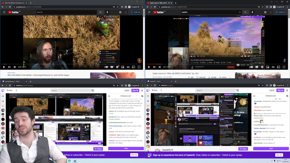
Task: Enable miniplayer in Asmongold YouTube player
Action: pyautogui.click(x=123, y=67)
